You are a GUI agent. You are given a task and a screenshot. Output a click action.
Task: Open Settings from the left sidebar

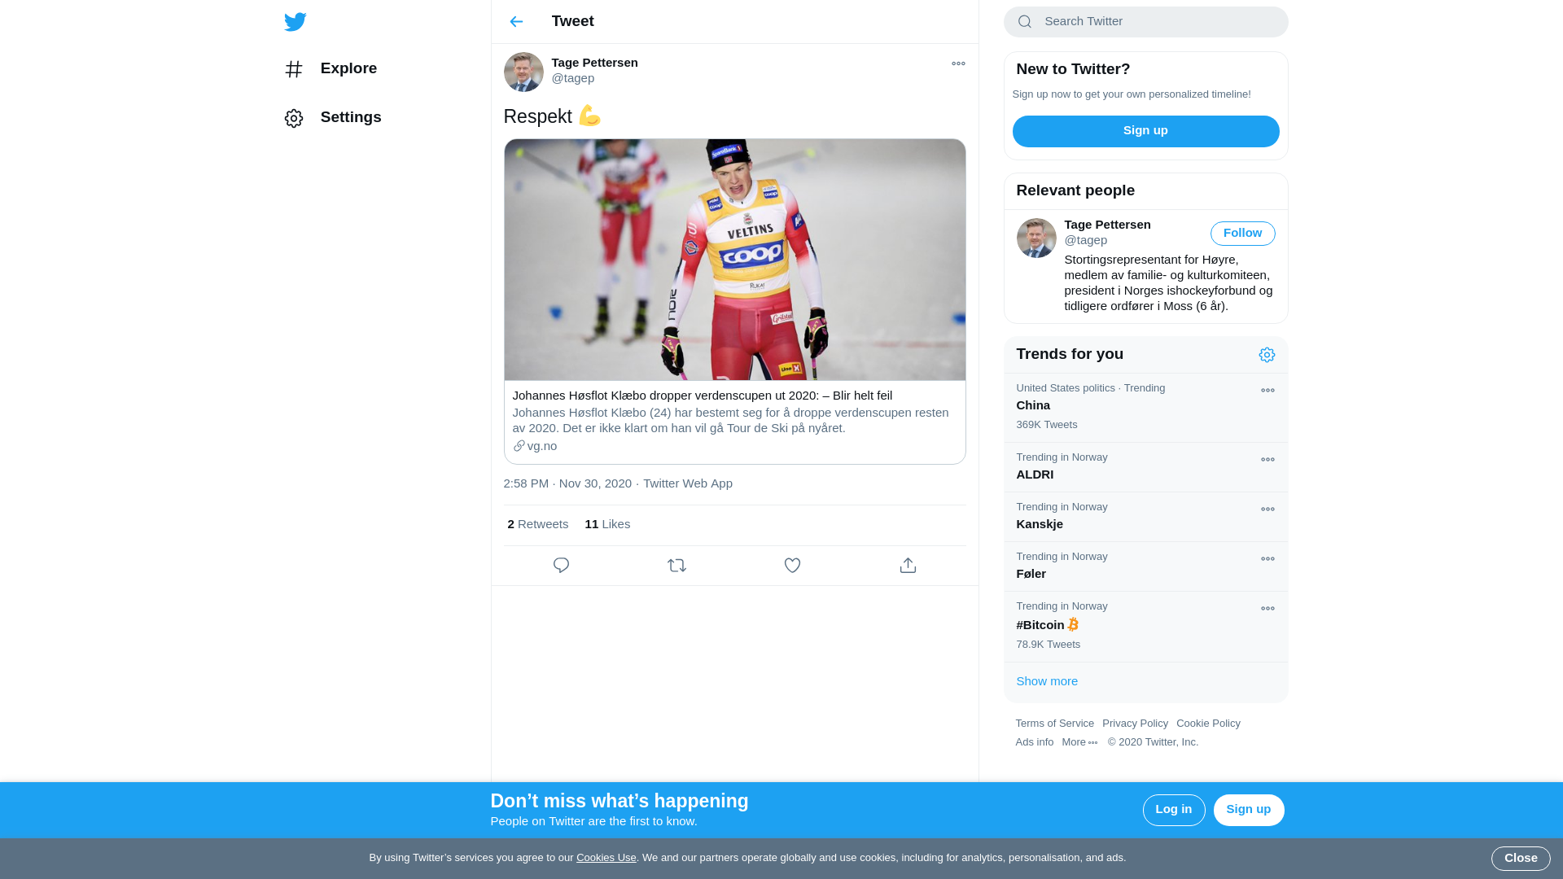tap(332, 118)
